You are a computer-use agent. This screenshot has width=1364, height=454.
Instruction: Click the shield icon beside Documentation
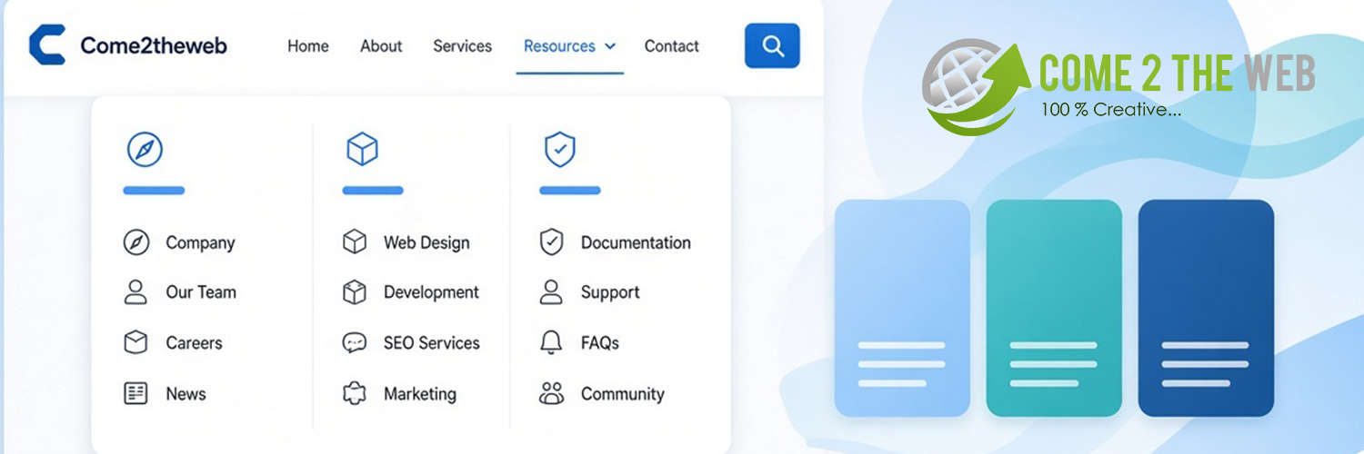(551, 242)
